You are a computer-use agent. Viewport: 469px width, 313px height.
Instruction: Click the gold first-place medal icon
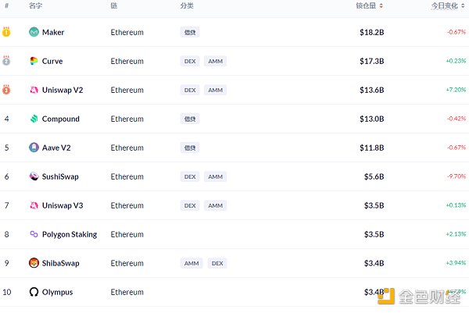(x=6, y=32)
